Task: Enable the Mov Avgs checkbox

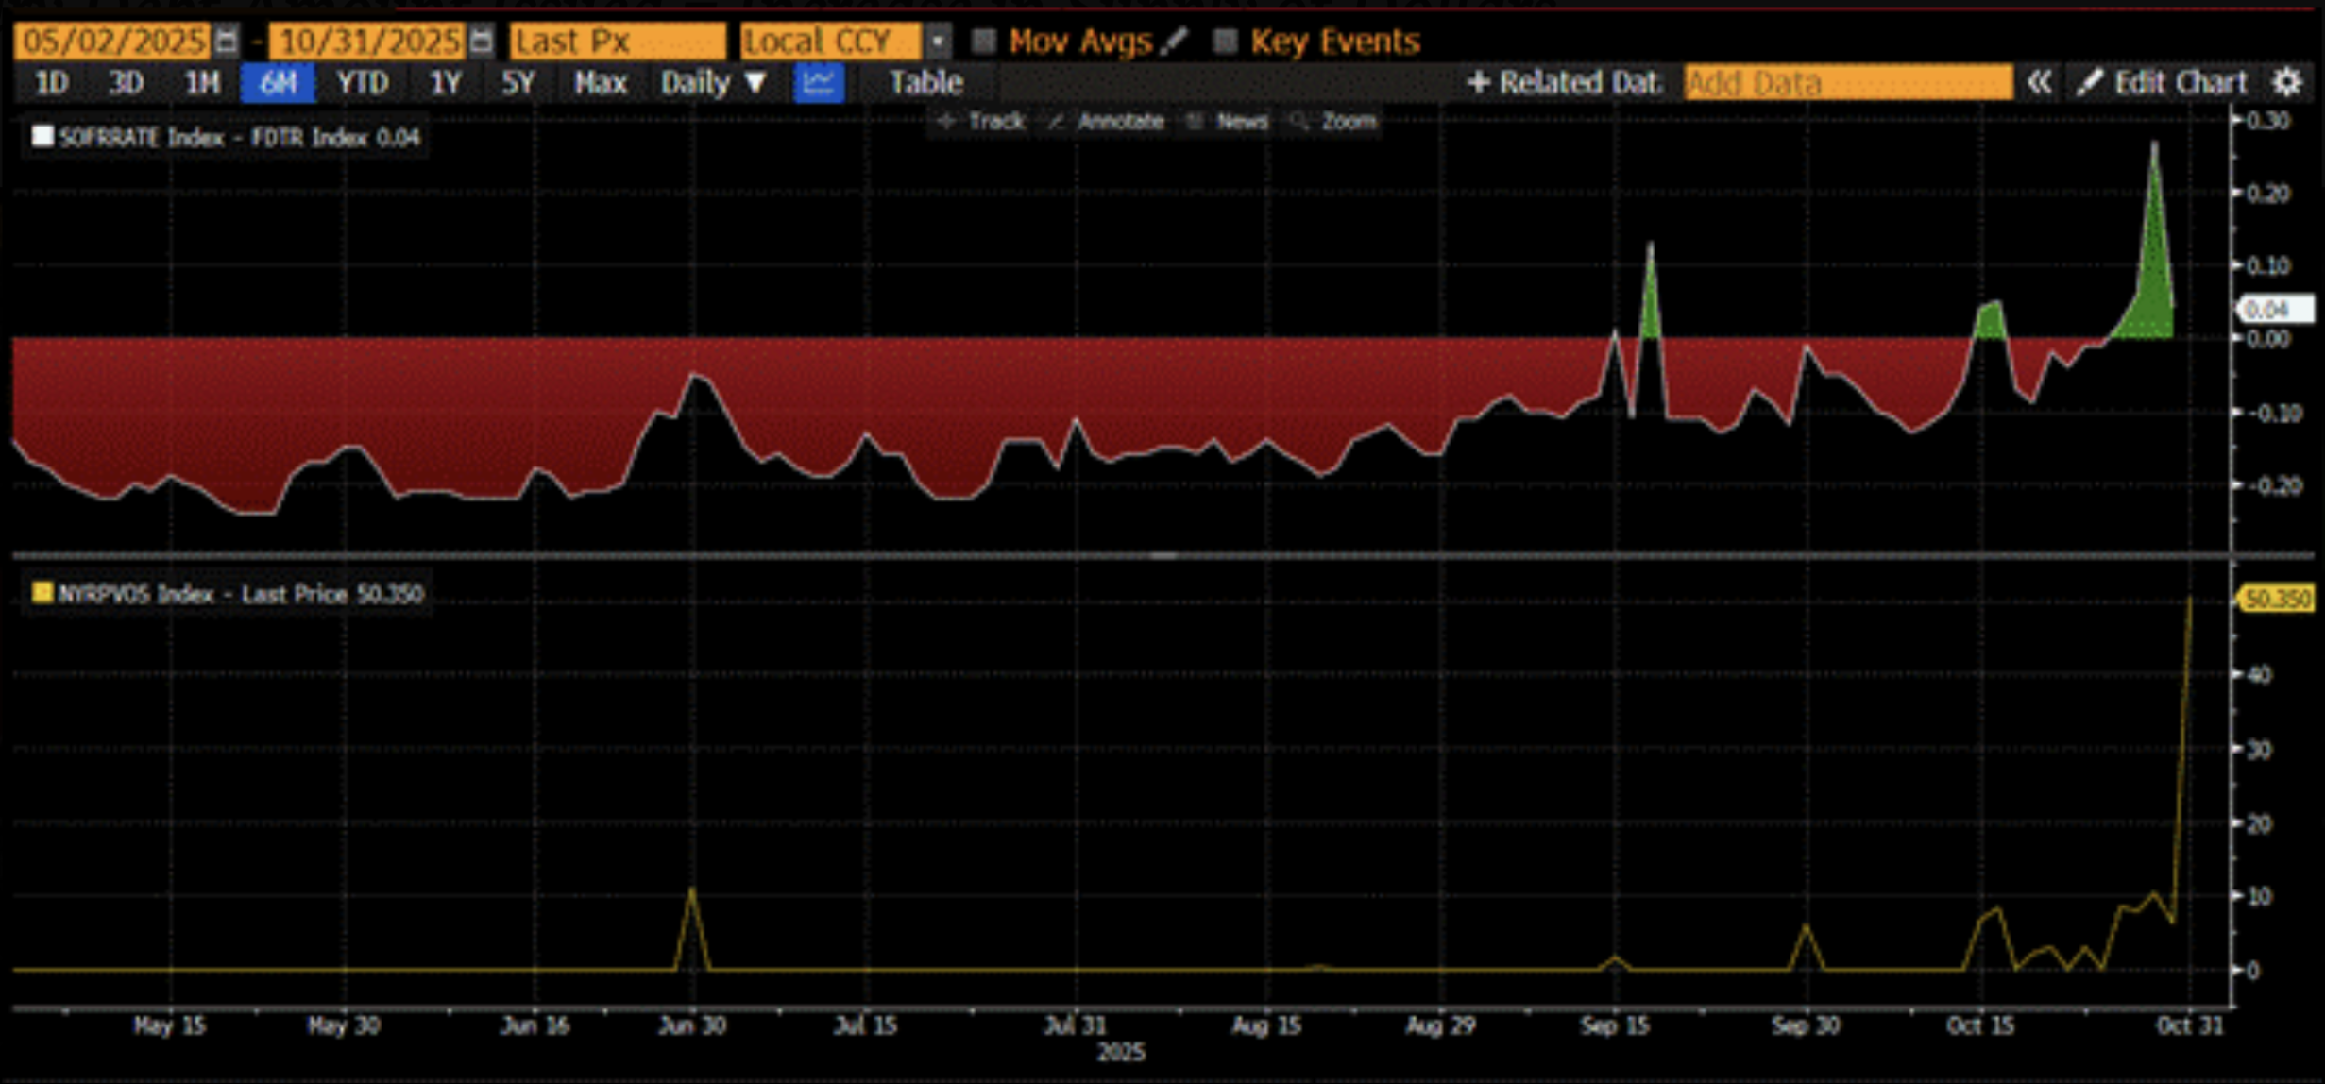Action: [984, 41]
